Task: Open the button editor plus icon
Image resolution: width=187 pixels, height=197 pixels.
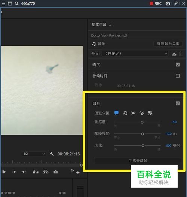Action: (x=78, y=172)
